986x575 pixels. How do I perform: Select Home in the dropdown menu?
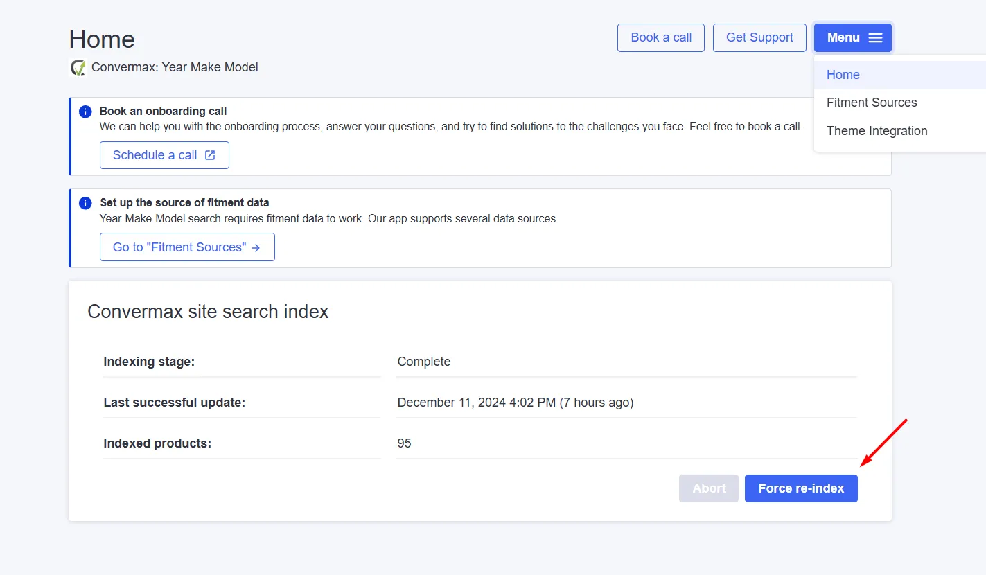click(x=843, y=75)
